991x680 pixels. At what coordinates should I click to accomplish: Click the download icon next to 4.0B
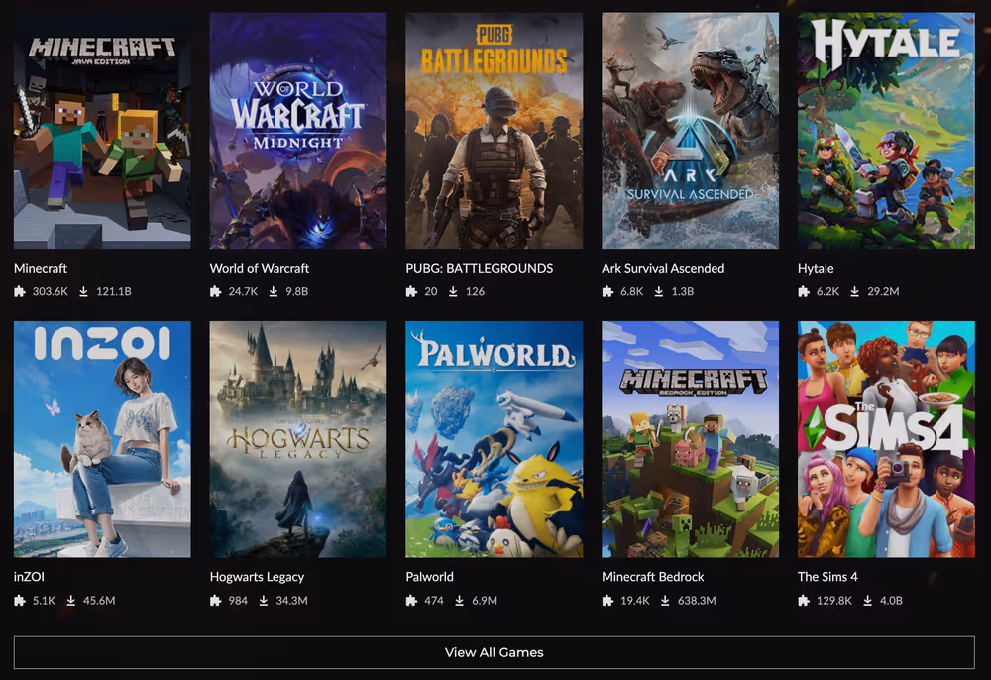pyautogui.click(x=868, y=601)
